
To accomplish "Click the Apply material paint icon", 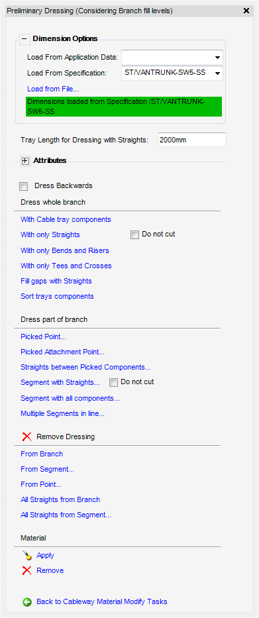I will tap(26, 555).
